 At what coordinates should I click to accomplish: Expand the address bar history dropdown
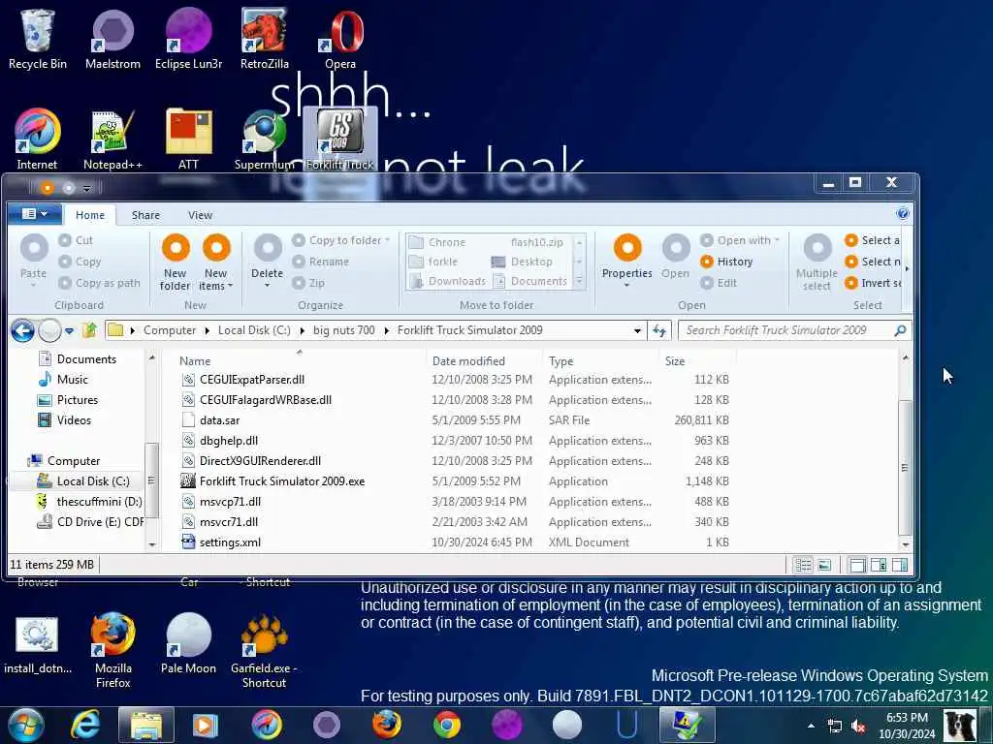click(x=637, y=330)
